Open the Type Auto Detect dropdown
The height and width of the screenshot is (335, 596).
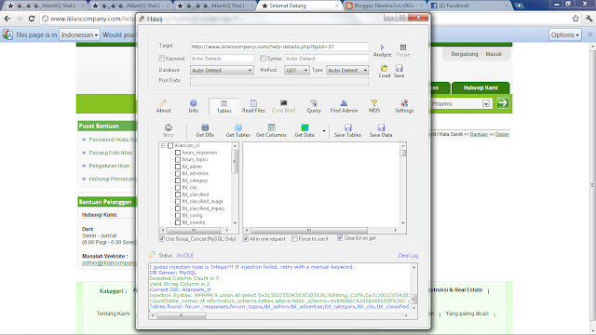click(347, 71)
